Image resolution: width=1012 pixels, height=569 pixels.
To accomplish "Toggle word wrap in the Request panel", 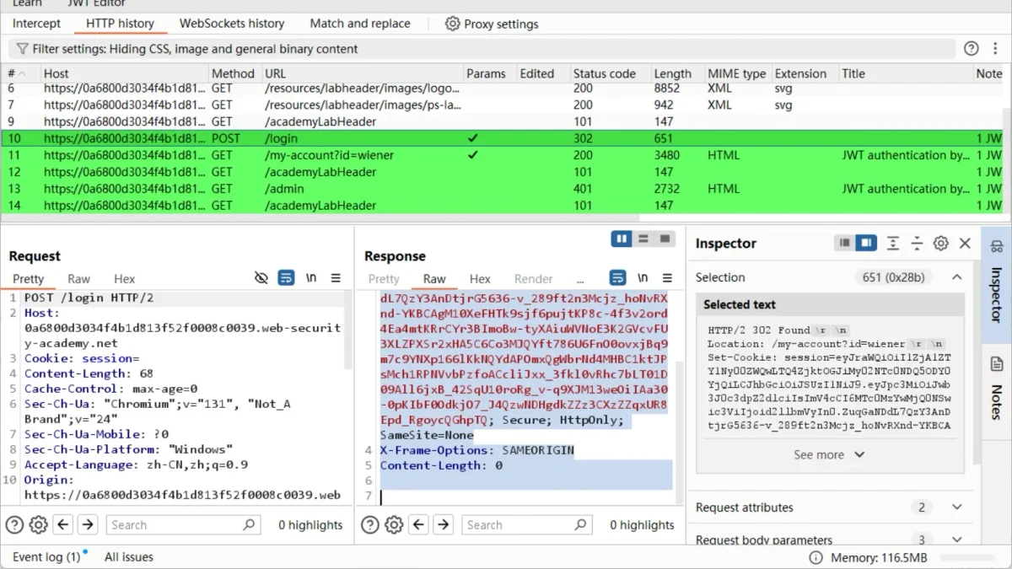I will (x=286, y=278).
